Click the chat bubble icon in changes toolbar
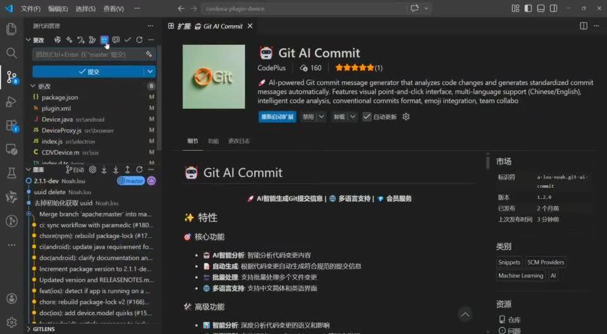Screen dimensions: 607x334 click(x=116, y=40)
